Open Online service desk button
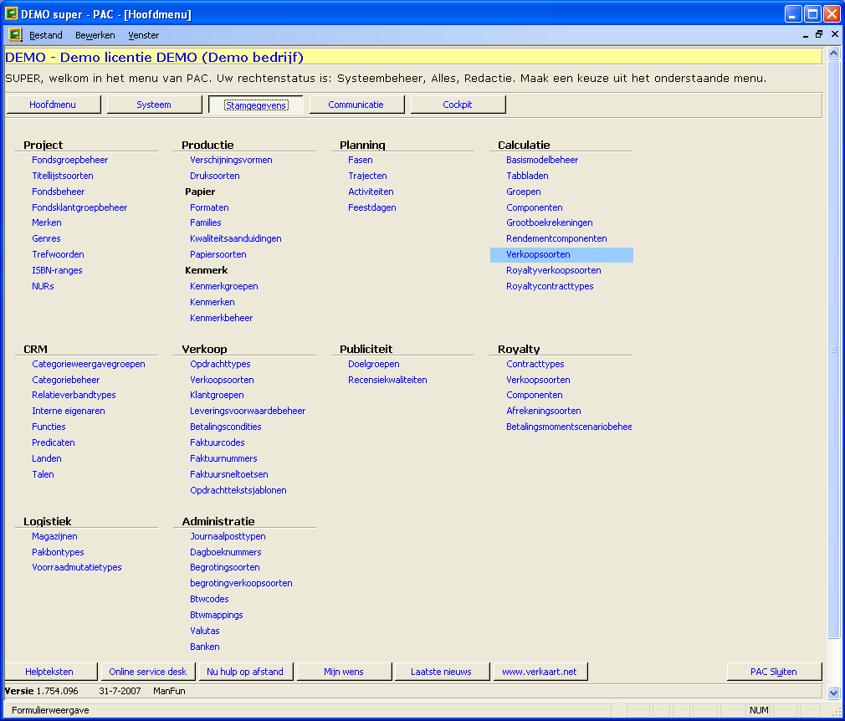This screenshot has width=845, height=721. click(x=147, y=672)
